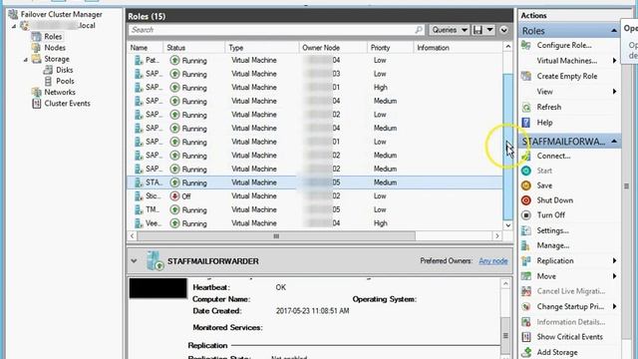The image size is (638, 359).
Task: Click Shut Down action
Action: pos(554,200)
